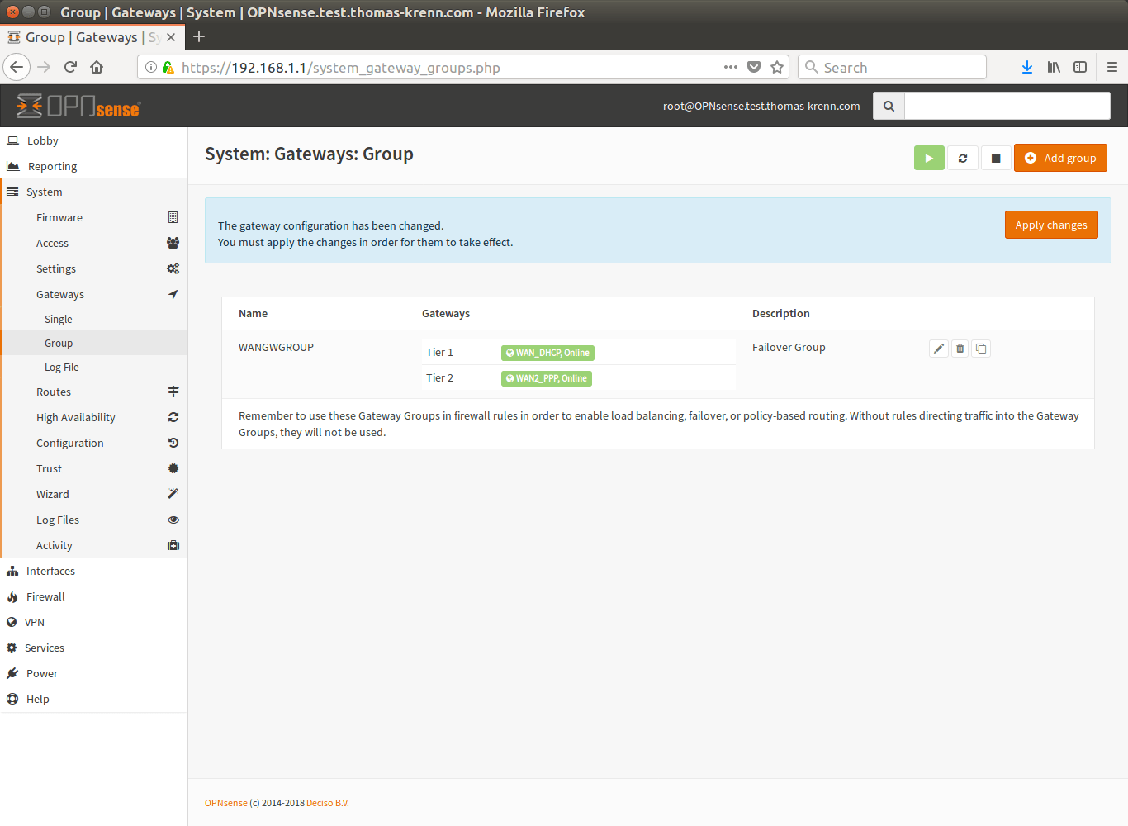Image resolution: width=1128 pixels, height=826 pixels.
Task: Expand Configuration submenu
Action: pyautogui.click(x=95, y=443)
